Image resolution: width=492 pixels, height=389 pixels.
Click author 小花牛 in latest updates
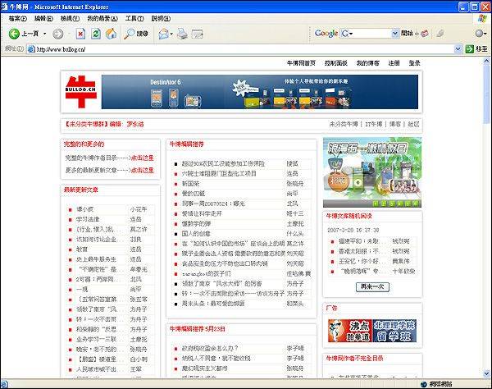point(139,209)
